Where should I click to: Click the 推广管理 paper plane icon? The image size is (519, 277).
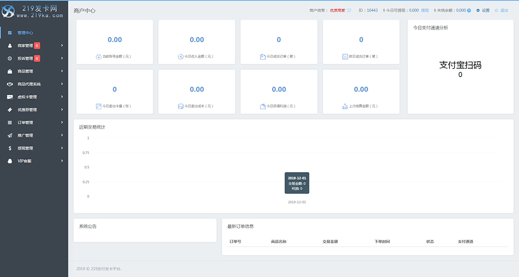pyautogui.click(x=10, y=135)
